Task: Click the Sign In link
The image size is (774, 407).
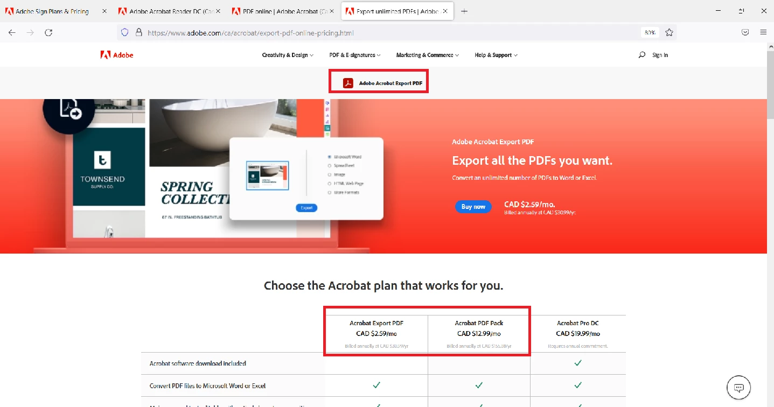Action: (x=660, y=55)
